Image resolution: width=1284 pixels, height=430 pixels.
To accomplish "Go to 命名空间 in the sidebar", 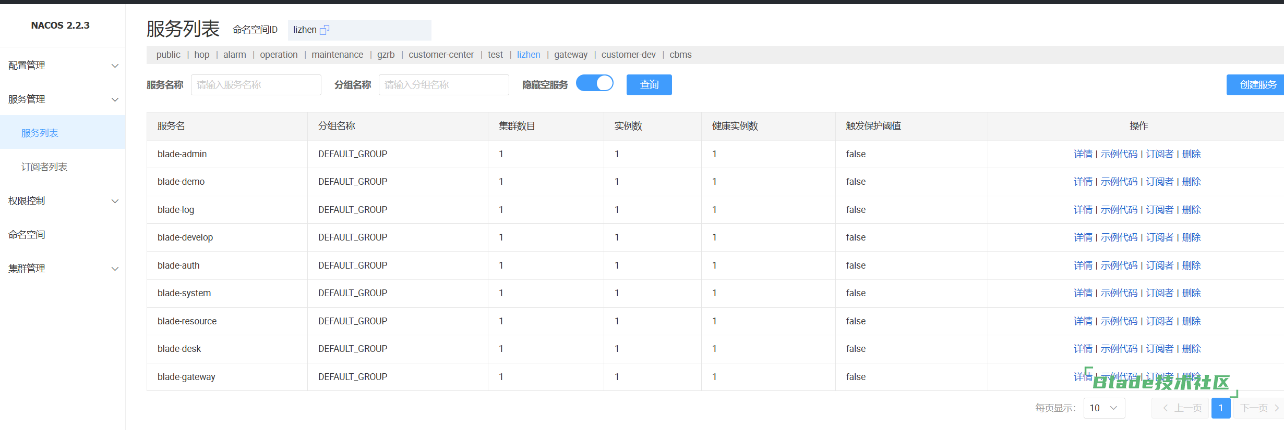I will (27, 235).
